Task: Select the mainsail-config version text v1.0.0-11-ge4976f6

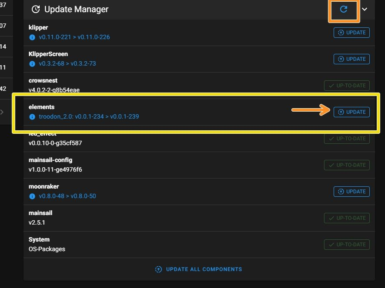Action: coord(55,169)
